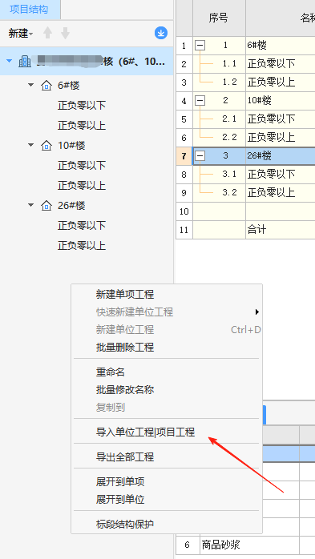Choose 批量删除工程 from context menu
Screen dimensions: 315x559
(x=125, y=348)
